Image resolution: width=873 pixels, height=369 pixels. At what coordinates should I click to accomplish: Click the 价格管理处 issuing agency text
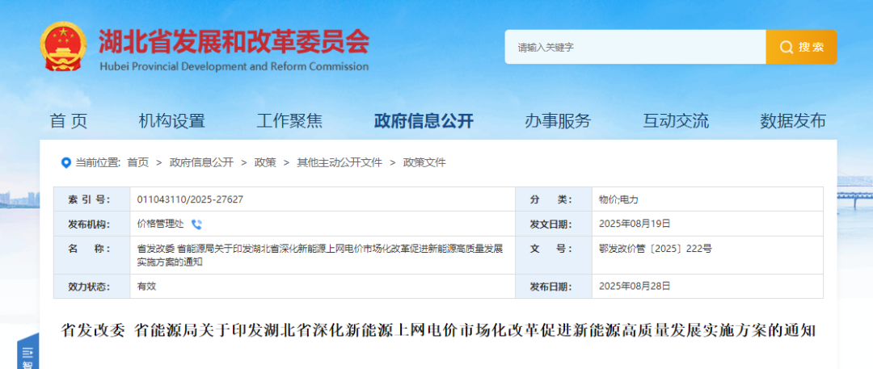pos(161,224)
